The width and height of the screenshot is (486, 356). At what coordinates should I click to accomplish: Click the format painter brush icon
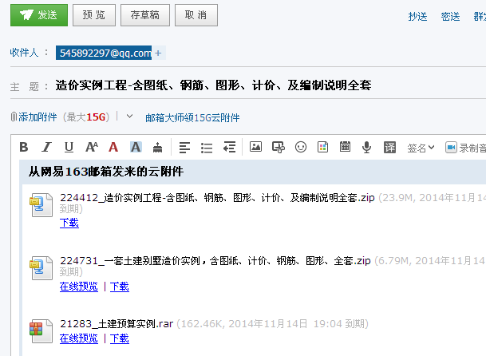(x=157, y=148)
